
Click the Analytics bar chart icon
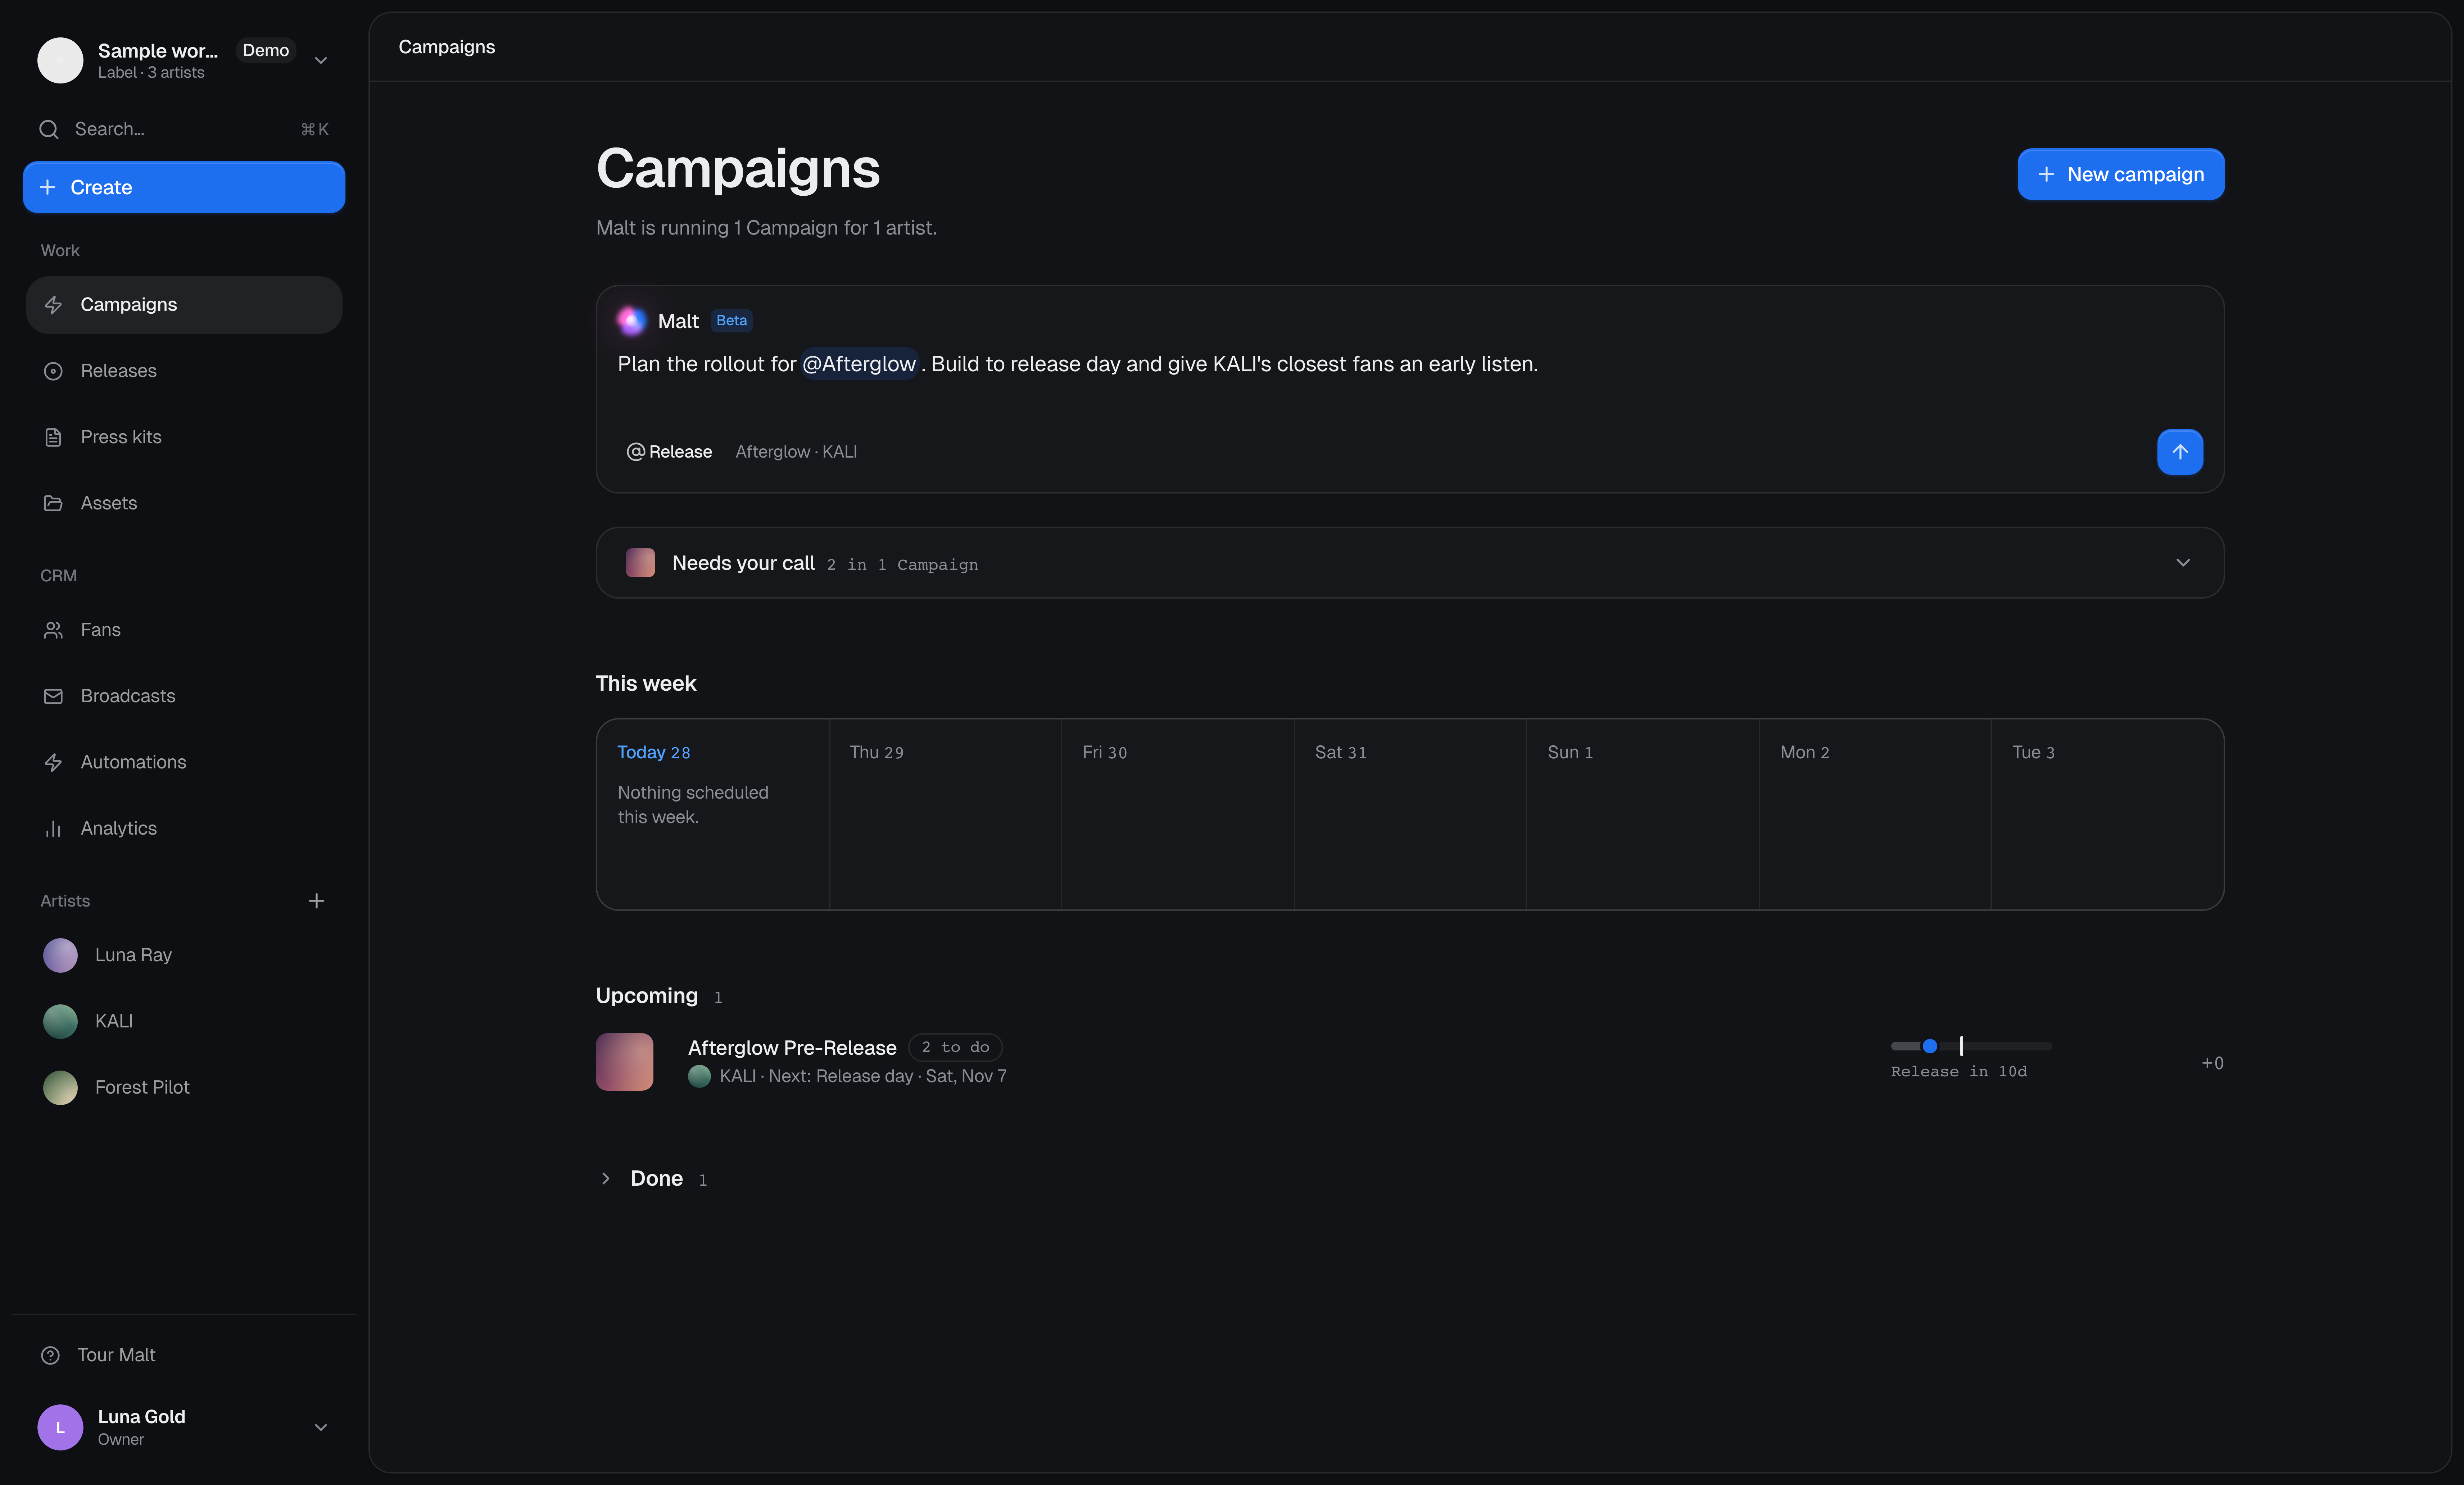point(53,828)
